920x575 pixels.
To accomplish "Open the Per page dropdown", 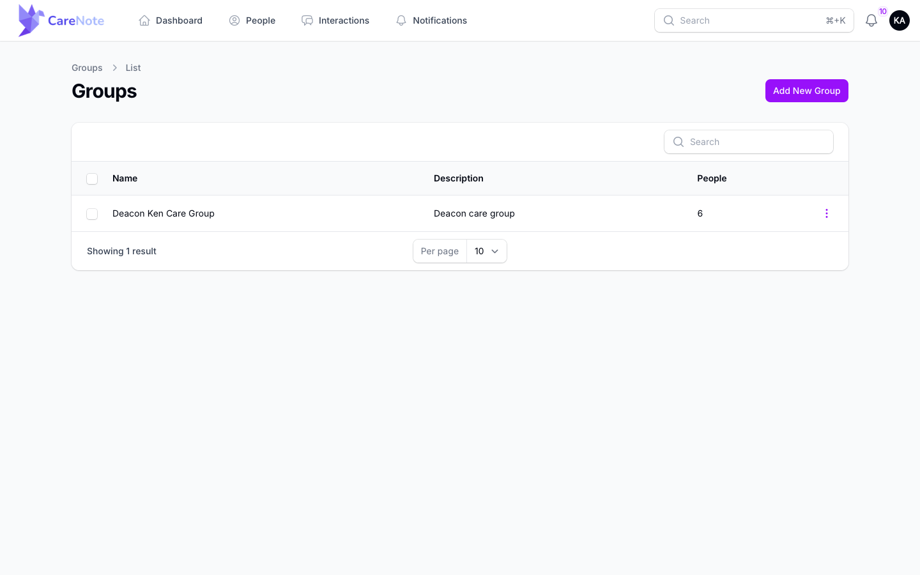I will [x=486, y=251].
